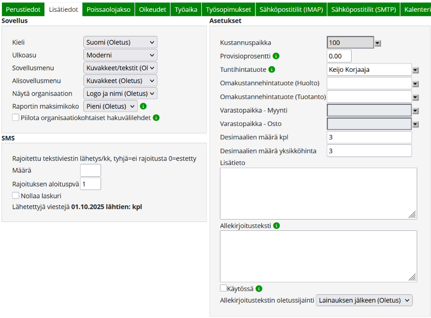This screenshot has height=318, width=431.
Task: Enable Piilota organisaatiokohtaiset hakuvälilehdet checkbox
Action: 16,117
